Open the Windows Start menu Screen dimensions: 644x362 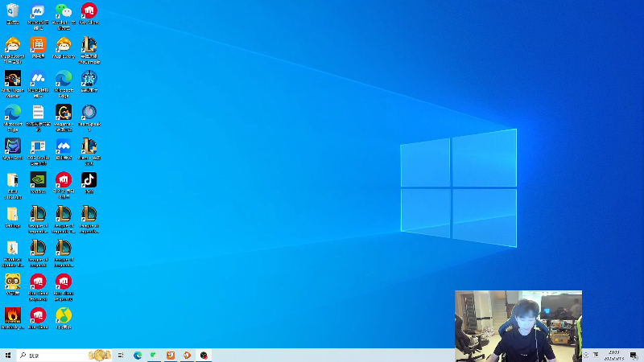click(8, 355)
